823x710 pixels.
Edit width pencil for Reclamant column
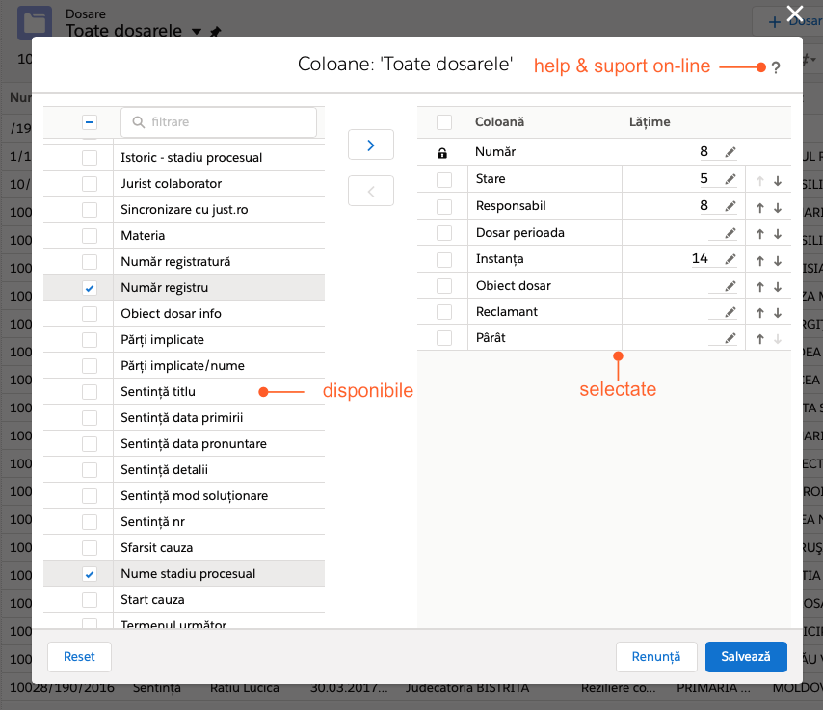point(730,312)
